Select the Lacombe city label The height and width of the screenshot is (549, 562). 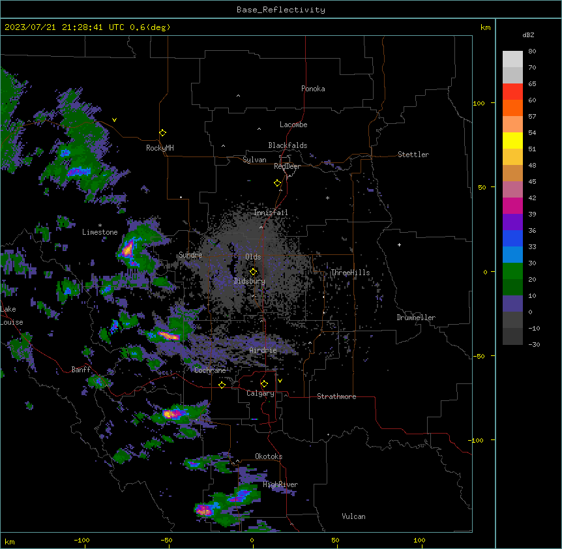pyautogui.click(x=293, y=125)
